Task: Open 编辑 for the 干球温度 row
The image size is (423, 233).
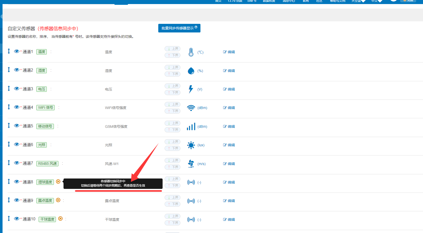Action: tap(229, 220)
